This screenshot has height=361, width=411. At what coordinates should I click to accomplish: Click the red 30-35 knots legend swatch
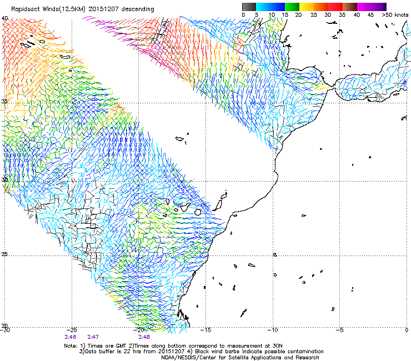coord(335,7)
